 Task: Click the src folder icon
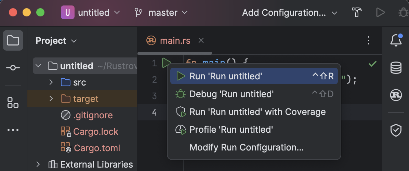tap(65, 82)
